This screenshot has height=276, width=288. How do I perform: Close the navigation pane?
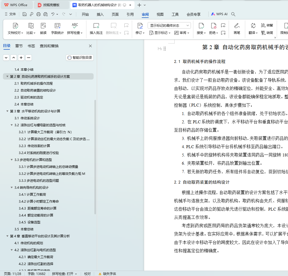90,46
